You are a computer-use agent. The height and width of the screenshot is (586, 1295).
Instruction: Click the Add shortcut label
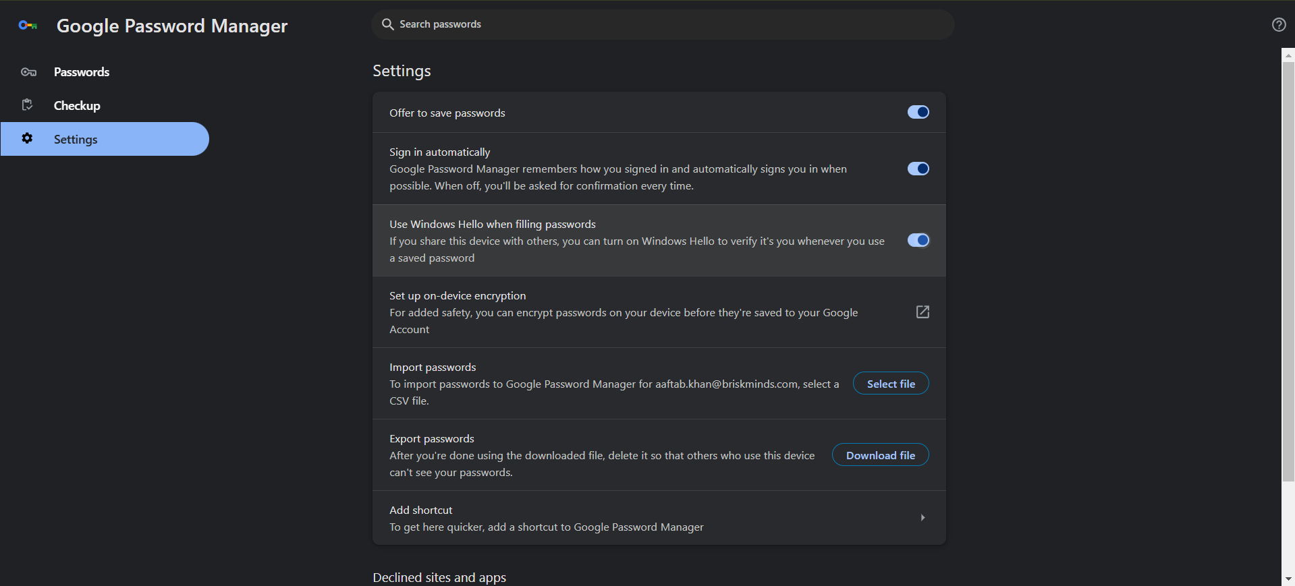coord(421,510)
